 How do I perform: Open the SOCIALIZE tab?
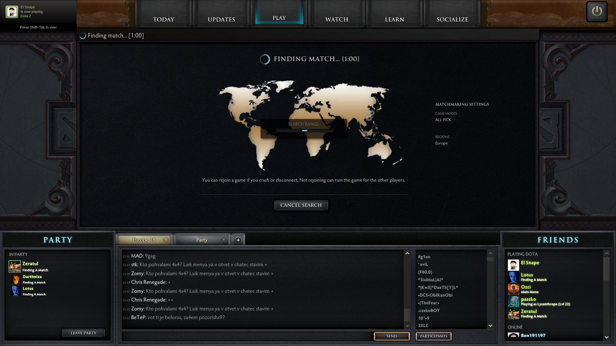(452, 19)
